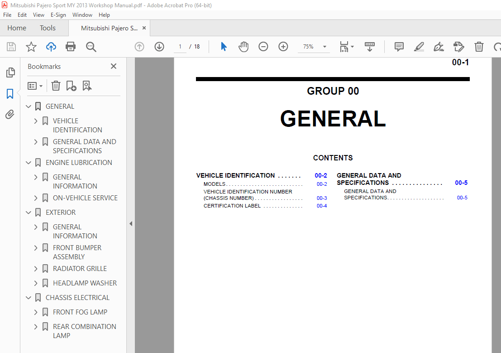The width and height of the screenshot is (501, 353).
Task: Add a new bookmark icon
Action: click(71, 86)
